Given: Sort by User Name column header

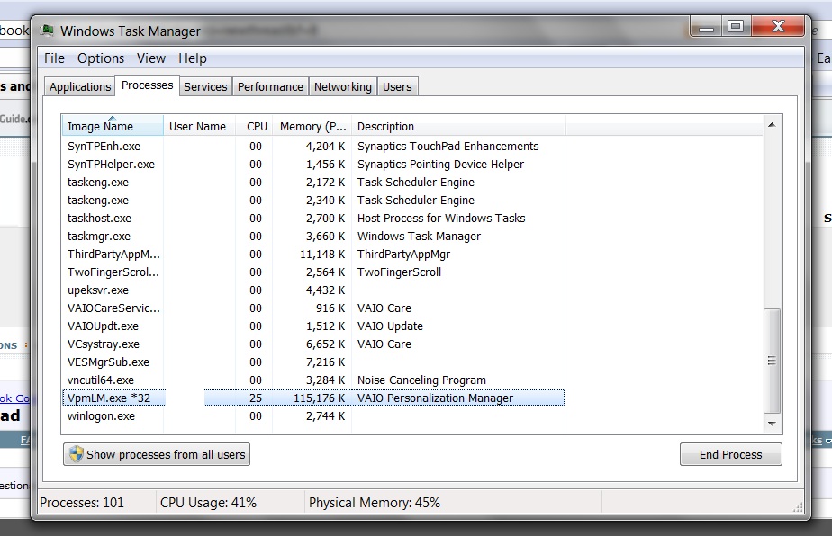Looking at the screenshot, I should pyautogui.click(x=199, y=126).
